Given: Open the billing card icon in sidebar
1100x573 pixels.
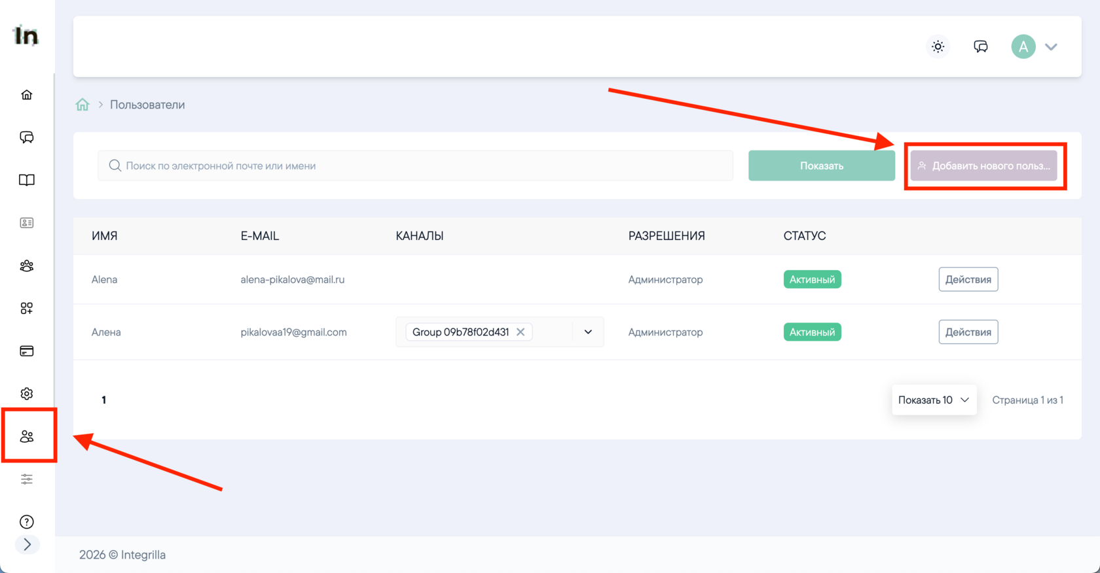Looking at the screenshot, I should (27, 351).
